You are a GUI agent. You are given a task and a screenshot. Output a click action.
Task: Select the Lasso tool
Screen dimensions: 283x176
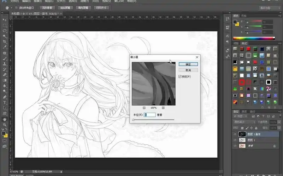pyautogui.click(x=5, y=31)
